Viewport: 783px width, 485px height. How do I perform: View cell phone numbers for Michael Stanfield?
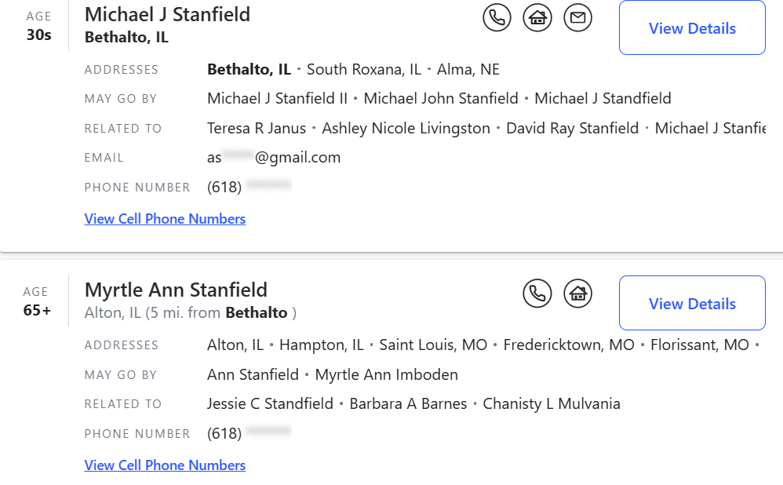(165, 219)
